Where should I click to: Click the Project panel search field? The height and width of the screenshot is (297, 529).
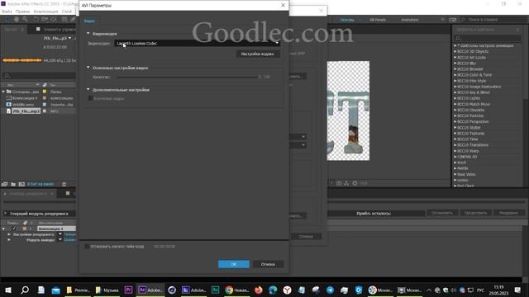click(39, 76)
